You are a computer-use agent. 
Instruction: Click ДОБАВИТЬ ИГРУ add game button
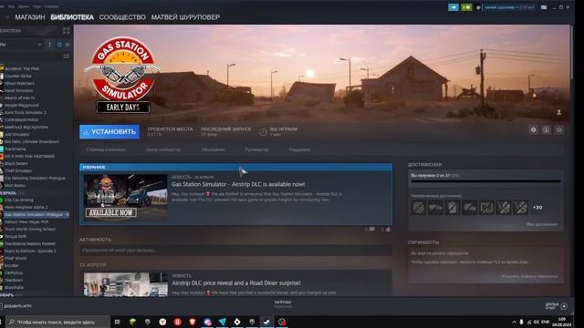16,306
